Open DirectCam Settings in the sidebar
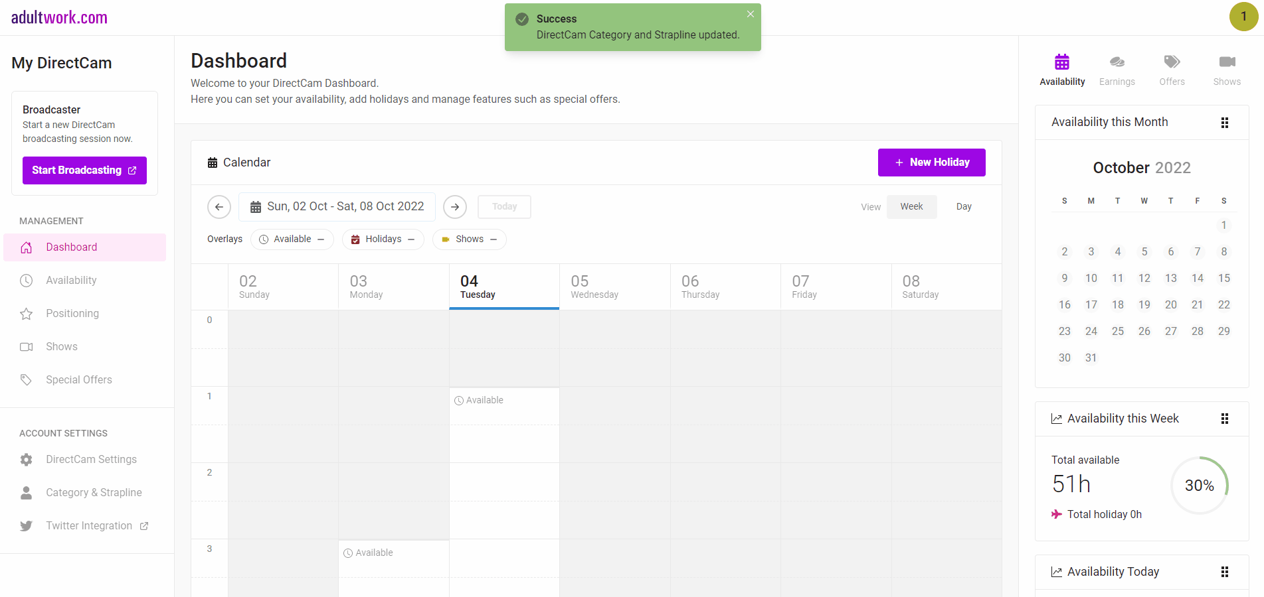Image resolution: width=1264 pixels, height=597 pixels. [91, 459]
